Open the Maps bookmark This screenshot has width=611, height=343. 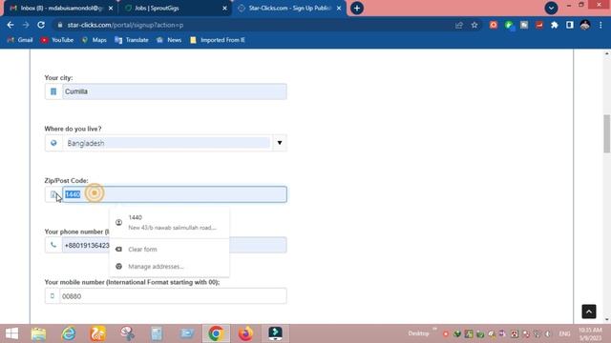[x=95, y=40]
